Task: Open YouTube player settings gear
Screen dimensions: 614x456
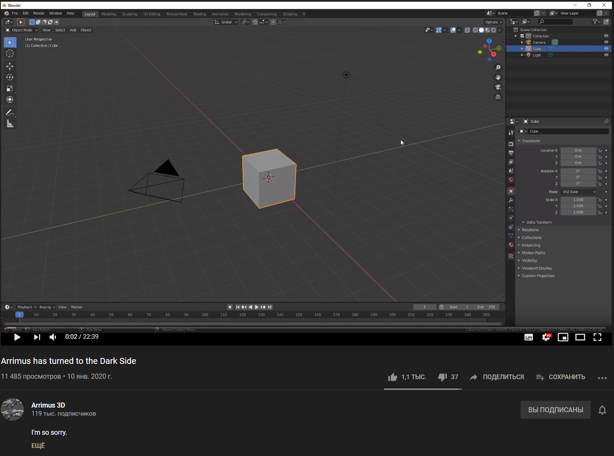Action: (546, 337)
